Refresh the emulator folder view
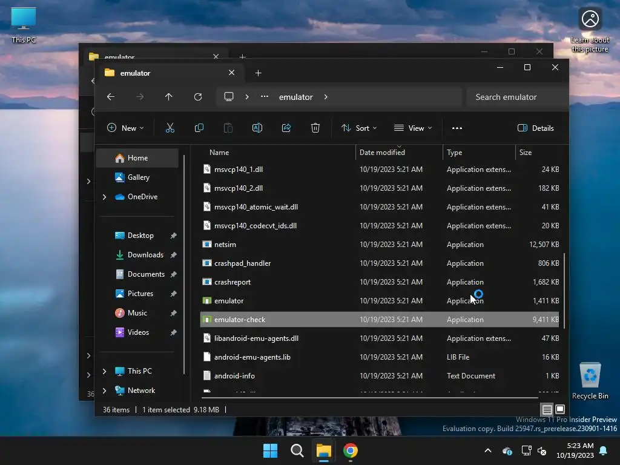 (x=198, y=97)
